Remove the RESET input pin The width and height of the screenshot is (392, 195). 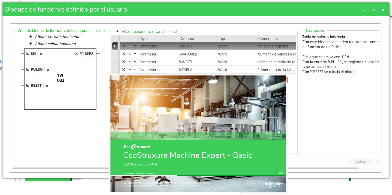click(x=47, y=85)
